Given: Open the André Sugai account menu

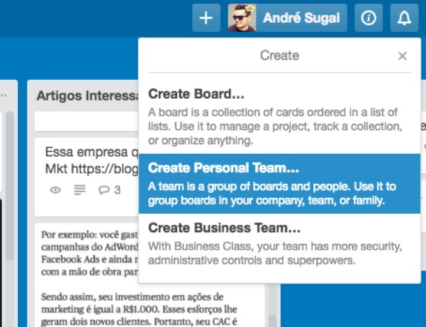Looking at the screenshot, I should [287, 18].
